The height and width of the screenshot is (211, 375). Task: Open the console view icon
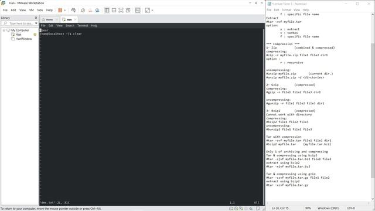point(138,11)
